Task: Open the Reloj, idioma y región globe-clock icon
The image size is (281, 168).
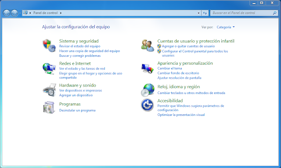Action: pyautogui.click(x=148, y=90)
